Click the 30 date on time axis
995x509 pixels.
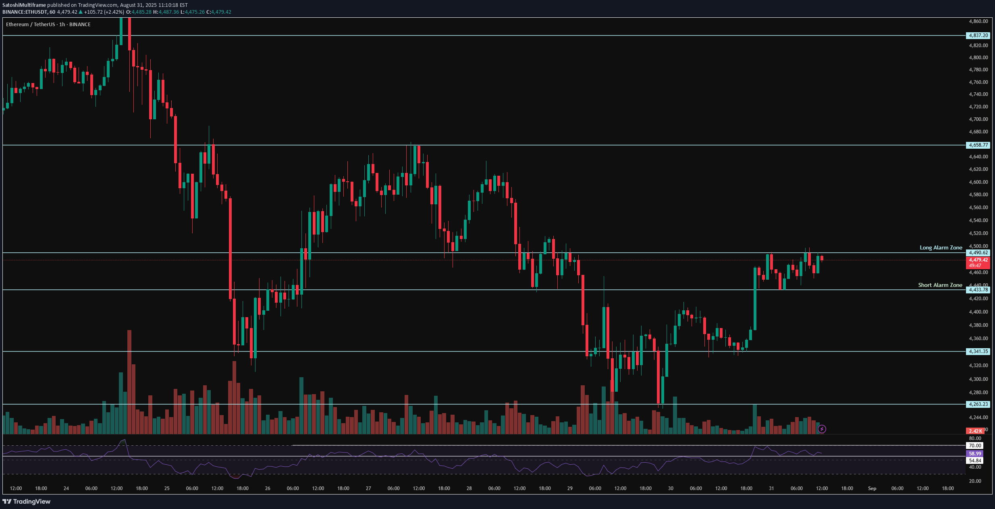point(671,488)
